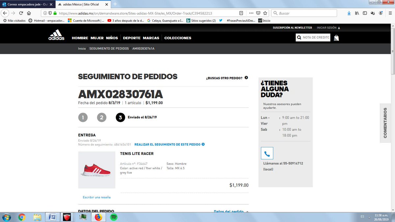Open the COLECCIONES menu
Viewport: 395px width, 222px height.
point(178,38)
